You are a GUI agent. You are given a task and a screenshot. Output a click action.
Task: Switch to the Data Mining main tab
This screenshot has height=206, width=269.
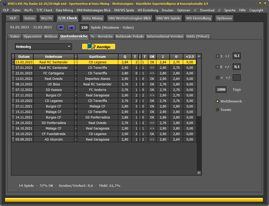point(93,18)
